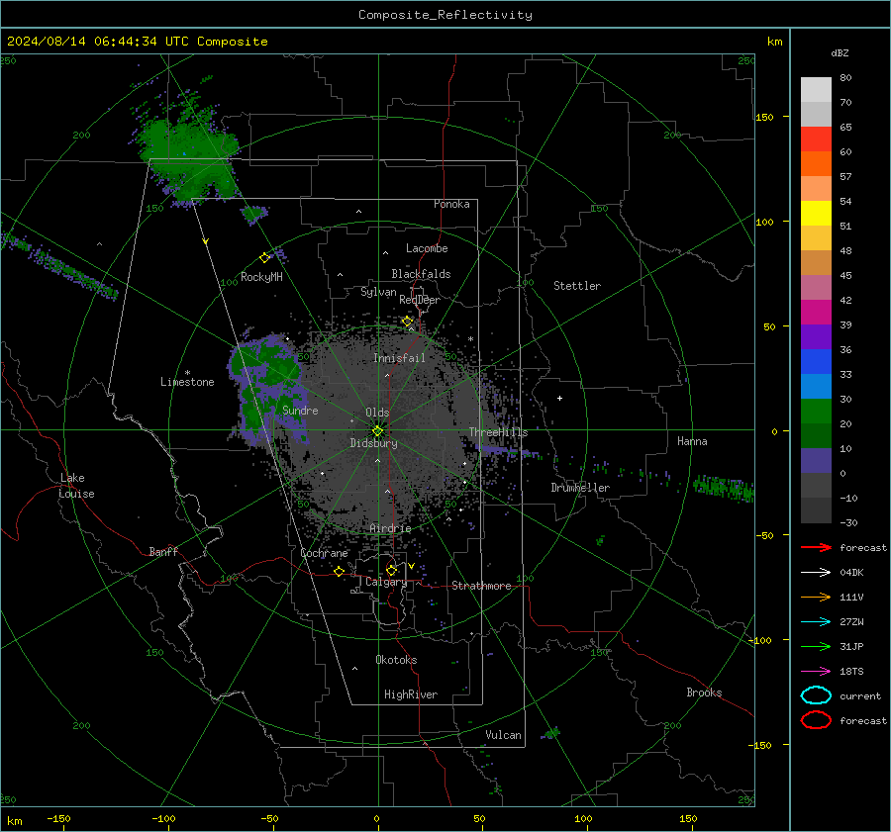891x832 pixels.
Task: Click the HighRiver city label
Action: pos(411,694)
